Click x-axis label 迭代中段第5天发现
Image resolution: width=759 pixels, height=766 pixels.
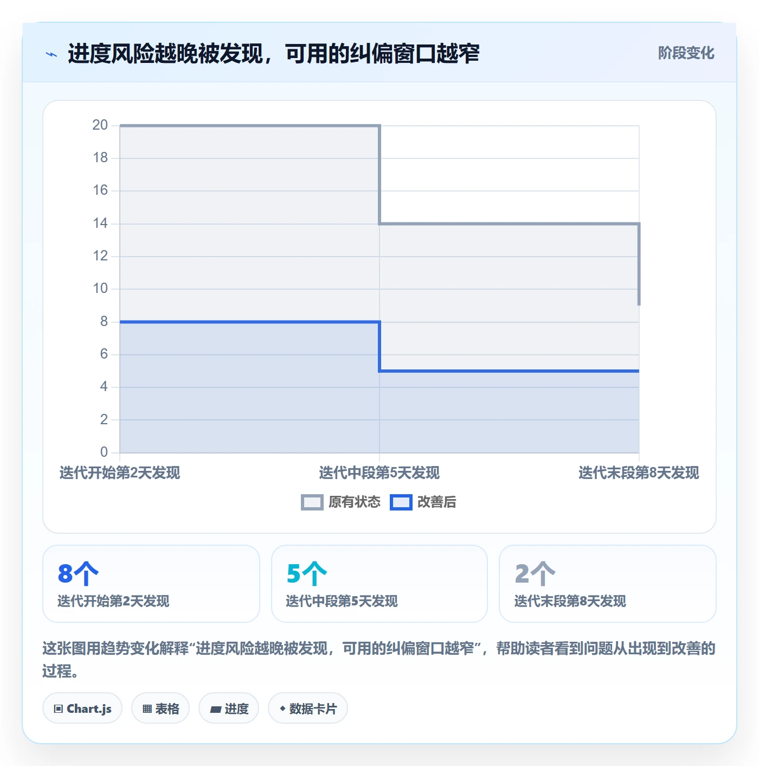point(379,473)
